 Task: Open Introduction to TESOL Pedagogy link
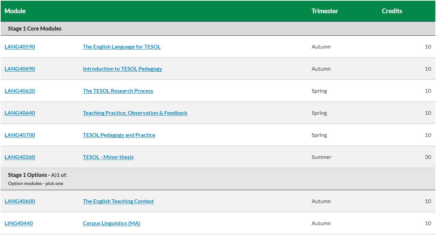[x=122, y=69]
